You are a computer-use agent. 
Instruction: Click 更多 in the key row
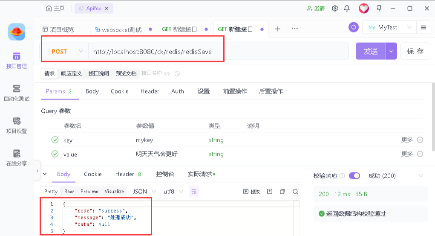(x=407, y=140)
